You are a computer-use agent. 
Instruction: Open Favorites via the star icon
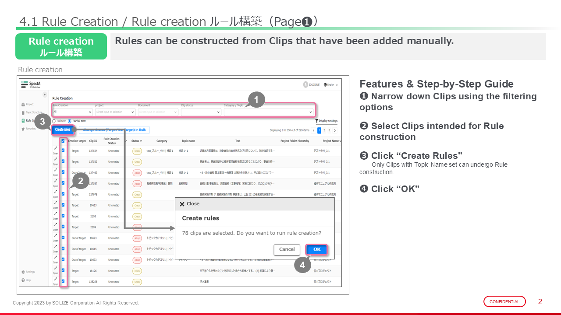coord(28,129)
